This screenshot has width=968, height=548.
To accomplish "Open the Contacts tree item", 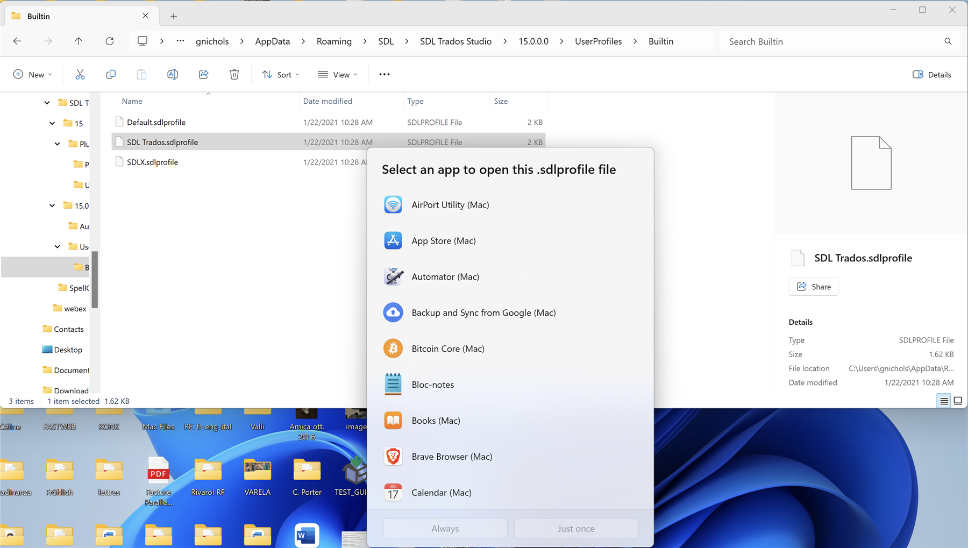I will [x=63, y=329].
